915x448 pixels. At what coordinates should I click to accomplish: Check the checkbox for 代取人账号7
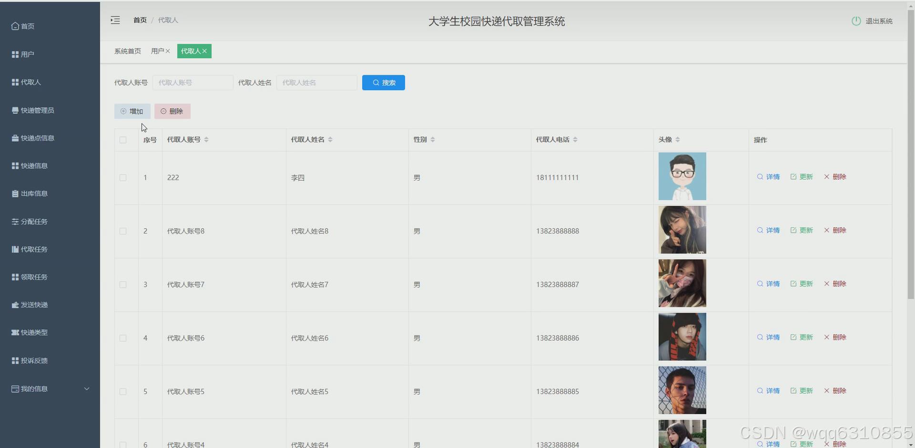[x=123, y=285]
